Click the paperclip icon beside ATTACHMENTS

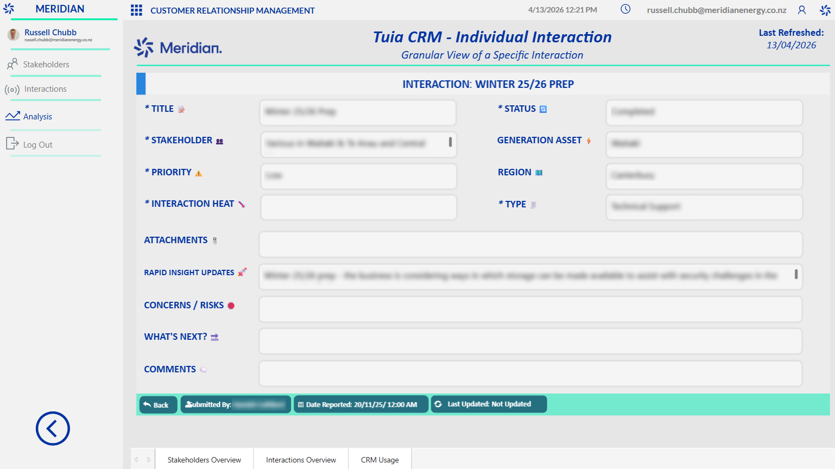click(215, 240)
